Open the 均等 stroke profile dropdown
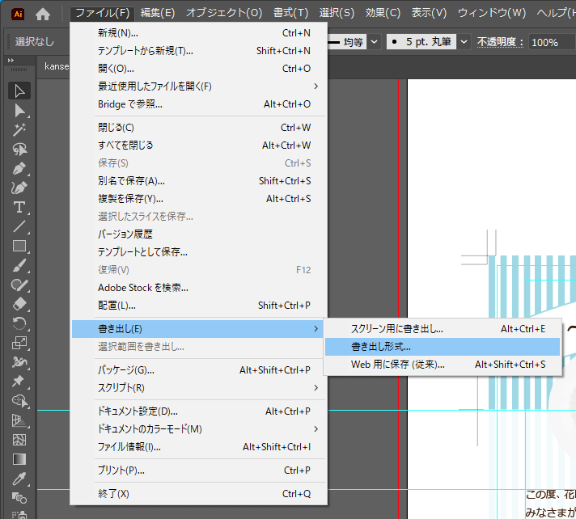Screen dimensions: 576x519 tap(373, 41)
